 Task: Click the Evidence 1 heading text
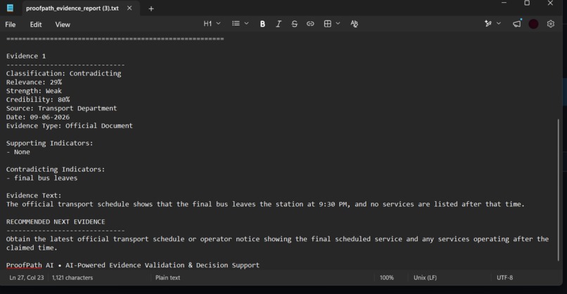point(26,56)
